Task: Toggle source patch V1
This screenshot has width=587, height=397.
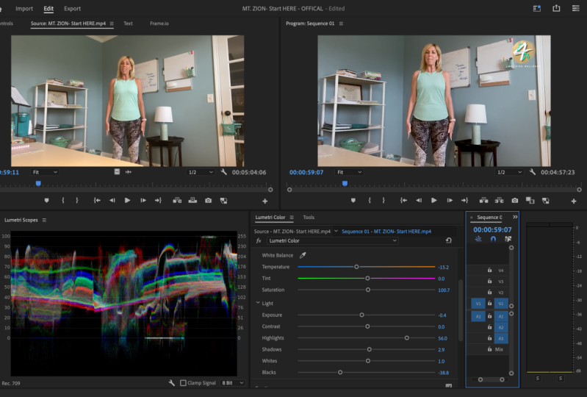Action: [x=478, y=304]
